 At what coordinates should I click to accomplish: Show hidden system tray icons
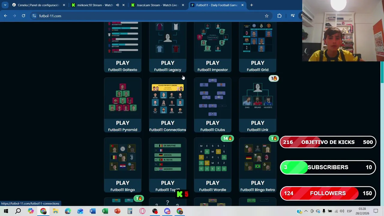pos(306,211)
